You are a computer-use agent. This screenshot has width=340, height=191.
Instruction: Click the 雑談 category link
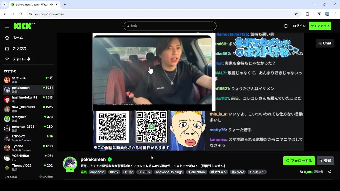pyautogui.click(x=84, y=172)
